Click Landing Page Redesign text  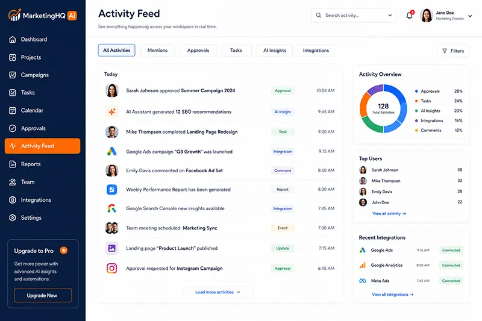pyautogui.click(x=212, y=132)
